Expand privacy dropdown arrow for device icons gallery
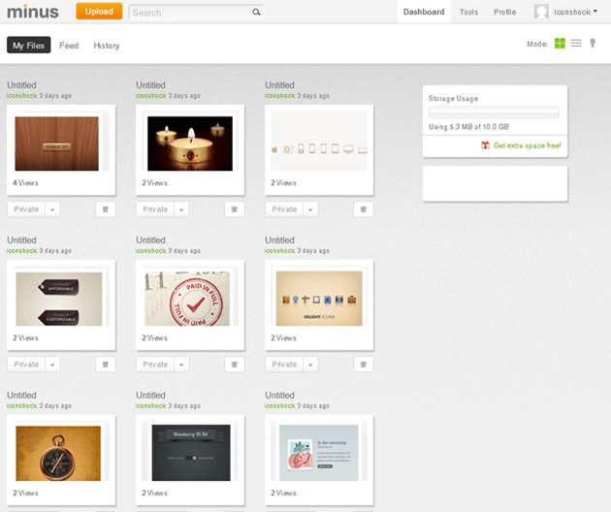Image resolution: width=611 pixels, height=512 pixels. (310, 209)
